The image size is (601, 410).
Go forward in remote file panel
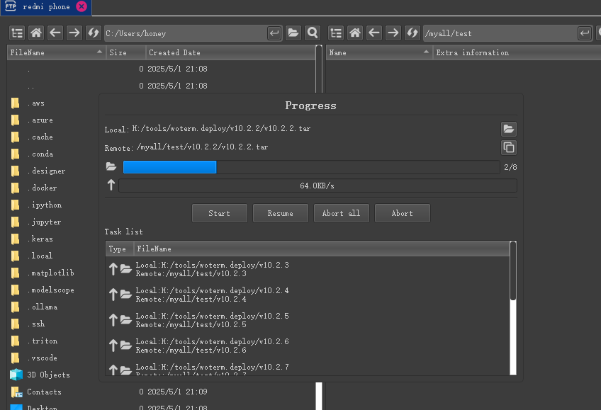(x=393, y=33)
